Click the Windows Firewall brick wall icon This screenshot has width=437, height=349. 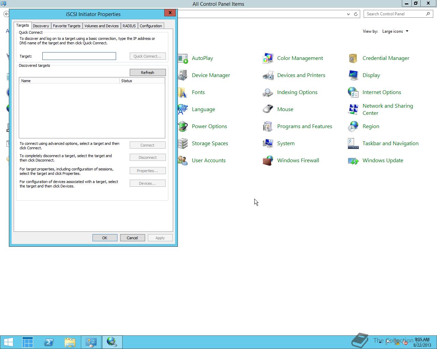tap(268, 161)
